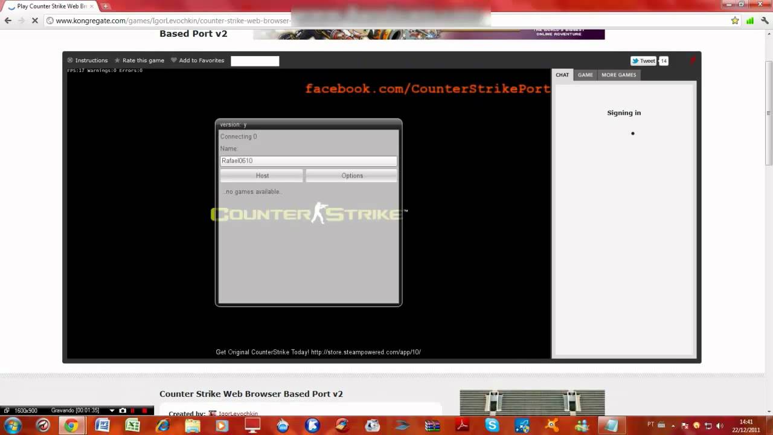
Task: Click the Tweet button
Action: (x=644, y=61)
